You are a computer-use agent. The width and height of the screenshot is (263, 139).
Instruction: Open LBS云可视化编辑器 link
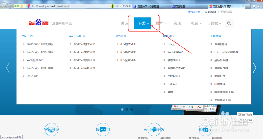tap(226, 52)
